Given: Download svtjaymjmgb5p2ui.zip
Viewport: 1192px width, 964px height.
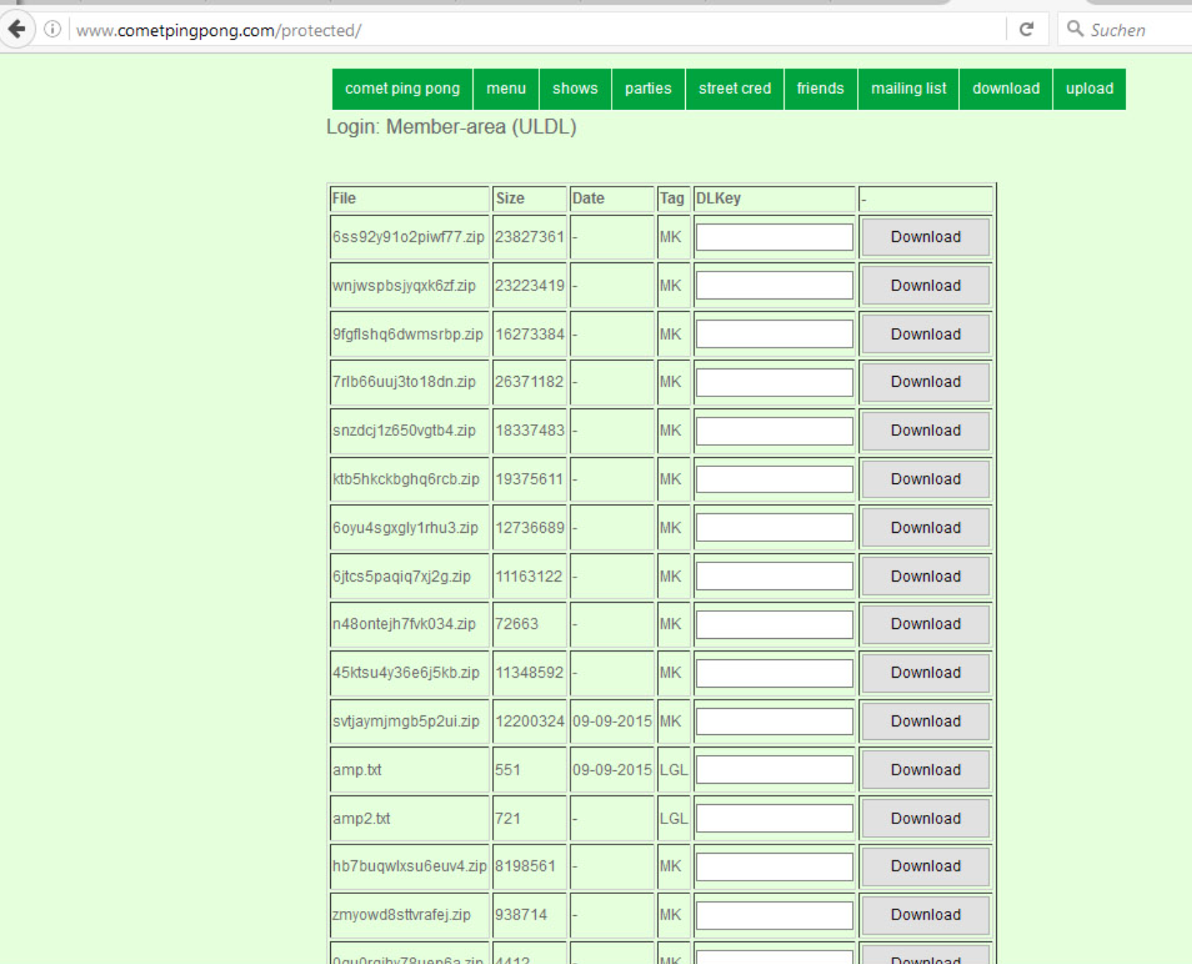Looking at the screenshot, I should pyautogui.click(x=925, y=722).
